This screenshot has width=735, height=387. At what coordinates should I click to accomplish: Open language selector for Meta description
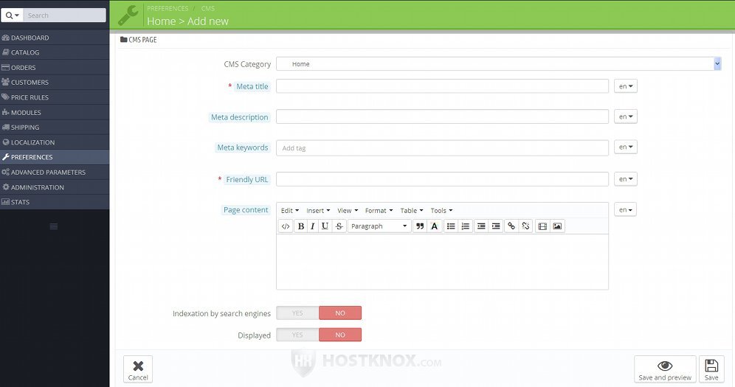coord(625,116)
